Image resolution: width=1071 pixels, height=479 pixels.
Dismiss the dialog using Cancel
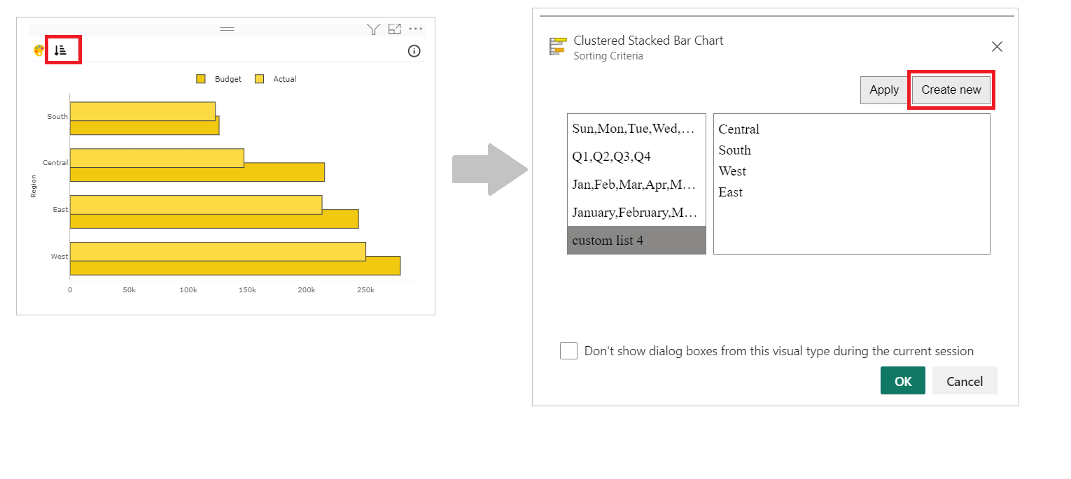965,380
